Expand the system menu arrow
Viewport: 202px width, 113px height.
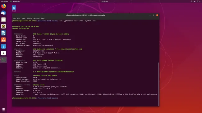200,2
